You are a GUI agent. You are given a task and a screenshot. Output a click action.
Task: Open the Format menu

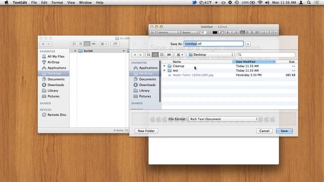57,3
